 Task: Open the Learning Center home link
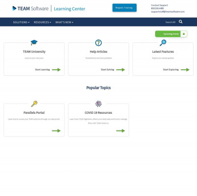(x=69, y=9)
